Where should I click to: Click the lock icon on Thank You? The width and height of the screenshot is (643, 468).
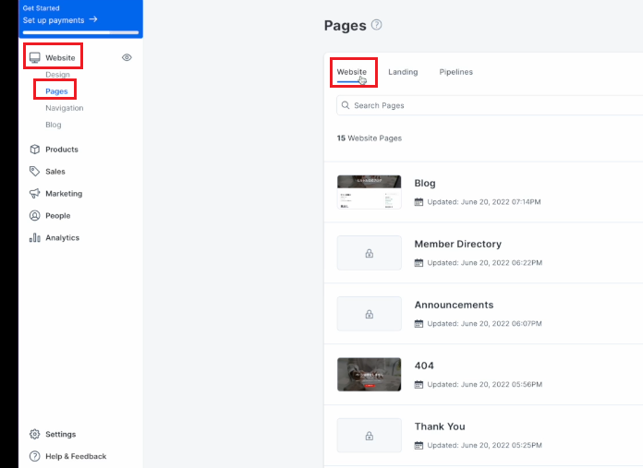pyautogui.click(x=369, y=436)
